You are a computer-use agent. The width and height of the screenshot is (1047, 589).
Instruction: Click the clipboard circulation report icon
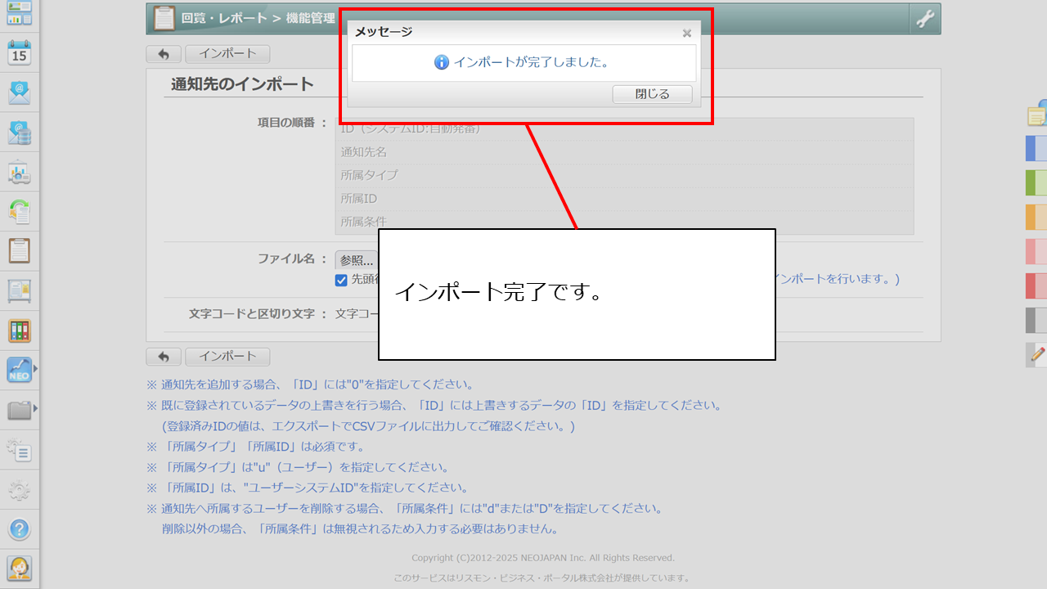20,250
